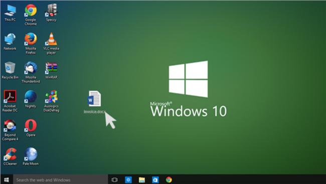Click the Nightly browser icon

[31, 99]
